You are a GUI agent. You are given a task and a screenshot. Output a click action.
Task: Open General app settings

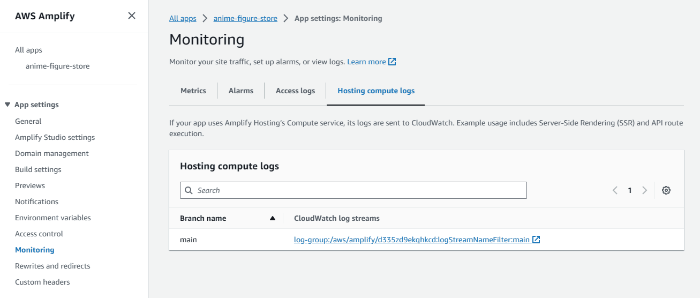[x=28, y=121]
